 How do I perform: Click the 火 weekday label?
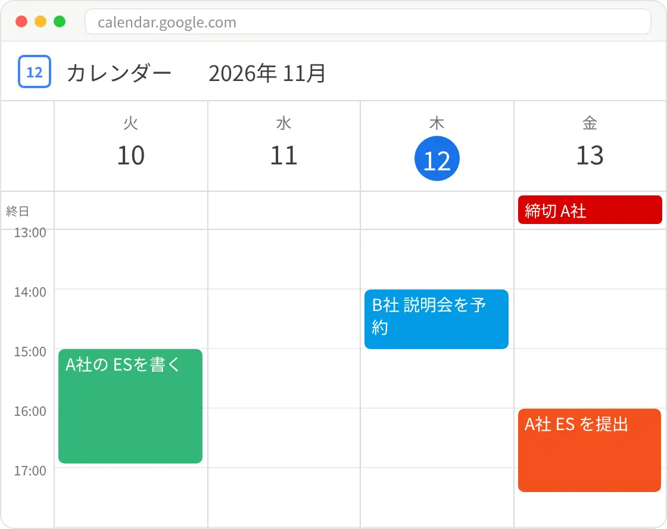pos(131,123)
